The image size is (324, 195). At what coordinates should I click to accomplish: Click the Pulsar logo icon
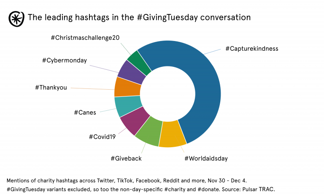click(x=16, y=18)
